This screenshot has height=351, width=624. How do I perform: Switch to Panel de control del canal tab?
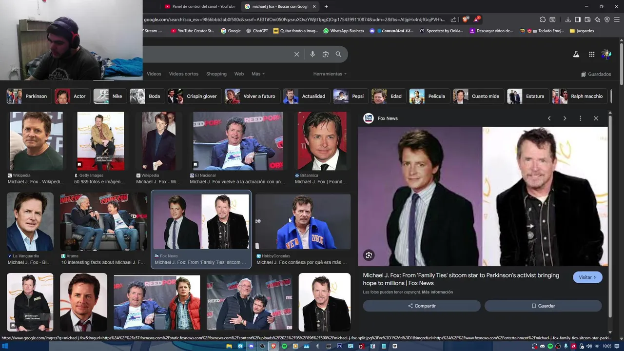click(200, 6)
